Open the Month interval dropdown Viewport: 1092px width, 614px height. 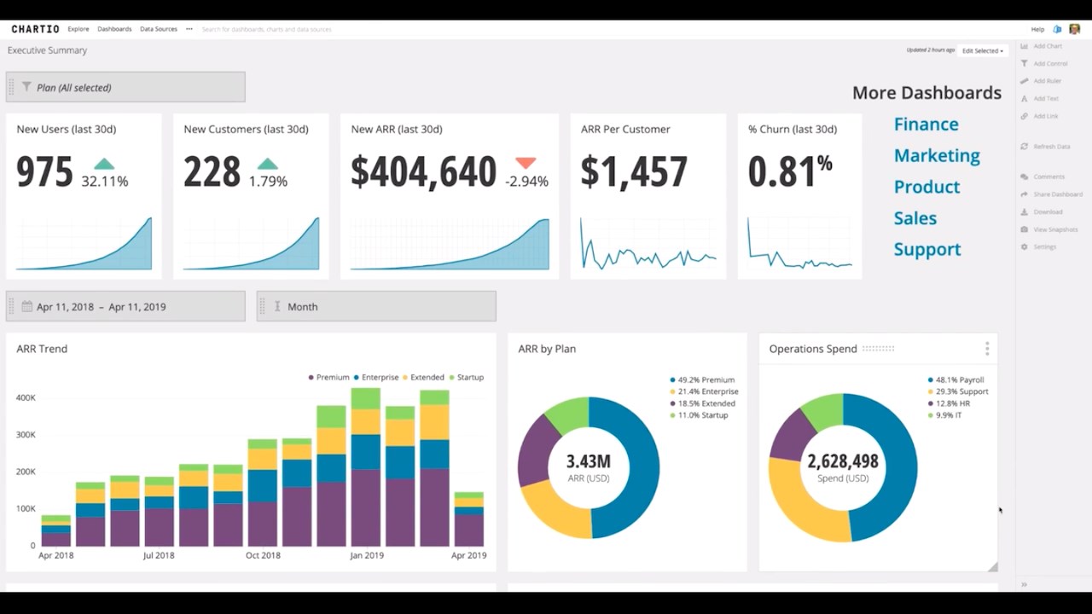(x=376, y=306)
